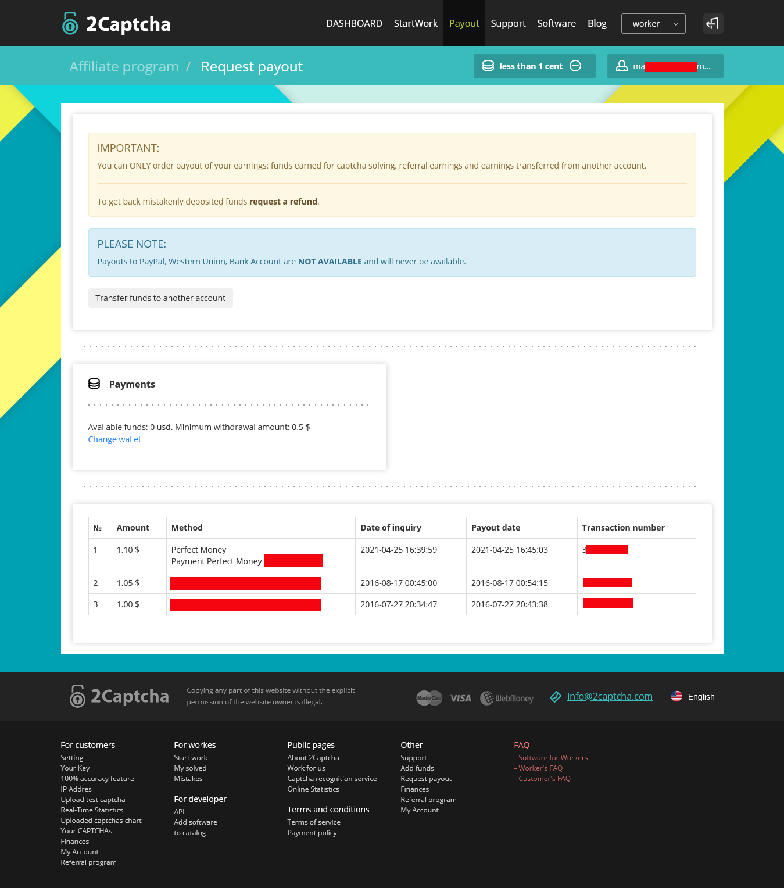Open IP Addres footer link
Image resolution: width=784 pixels, height=888 pixels.
pos(76,789)
